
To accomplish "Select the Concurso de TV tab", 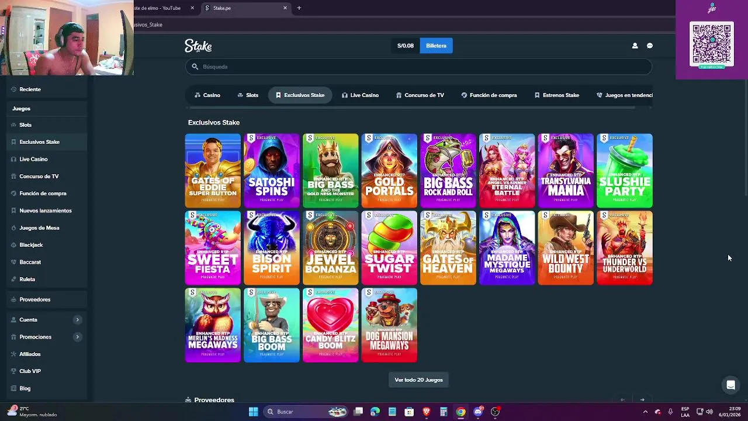I will (x=420, y=95).
